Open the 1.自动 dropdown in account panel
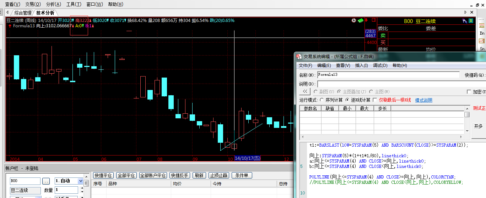The height and width of the screenshot is (198, 486). coord(80,181)
